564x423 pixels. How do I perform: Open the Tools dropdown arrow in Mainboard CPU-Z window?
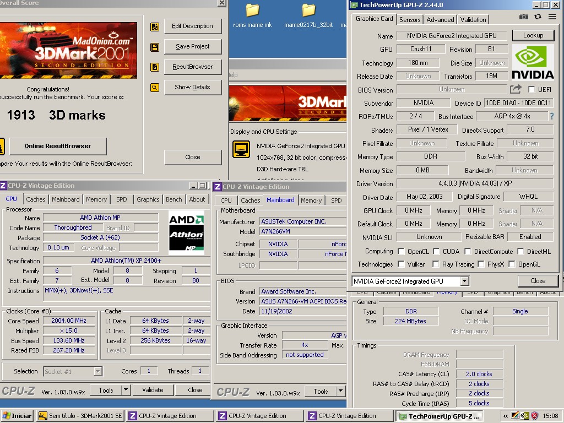[340, 391]
